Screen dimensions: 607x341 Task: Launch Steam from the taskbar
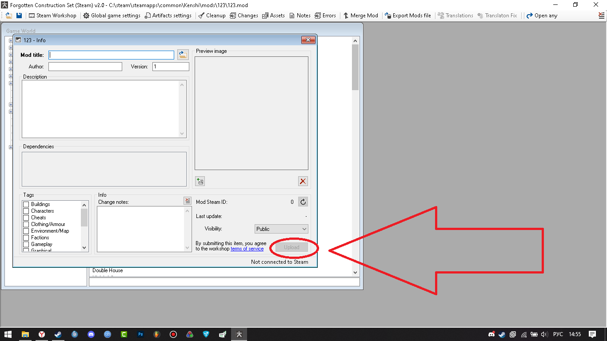[x=58, y=334]
